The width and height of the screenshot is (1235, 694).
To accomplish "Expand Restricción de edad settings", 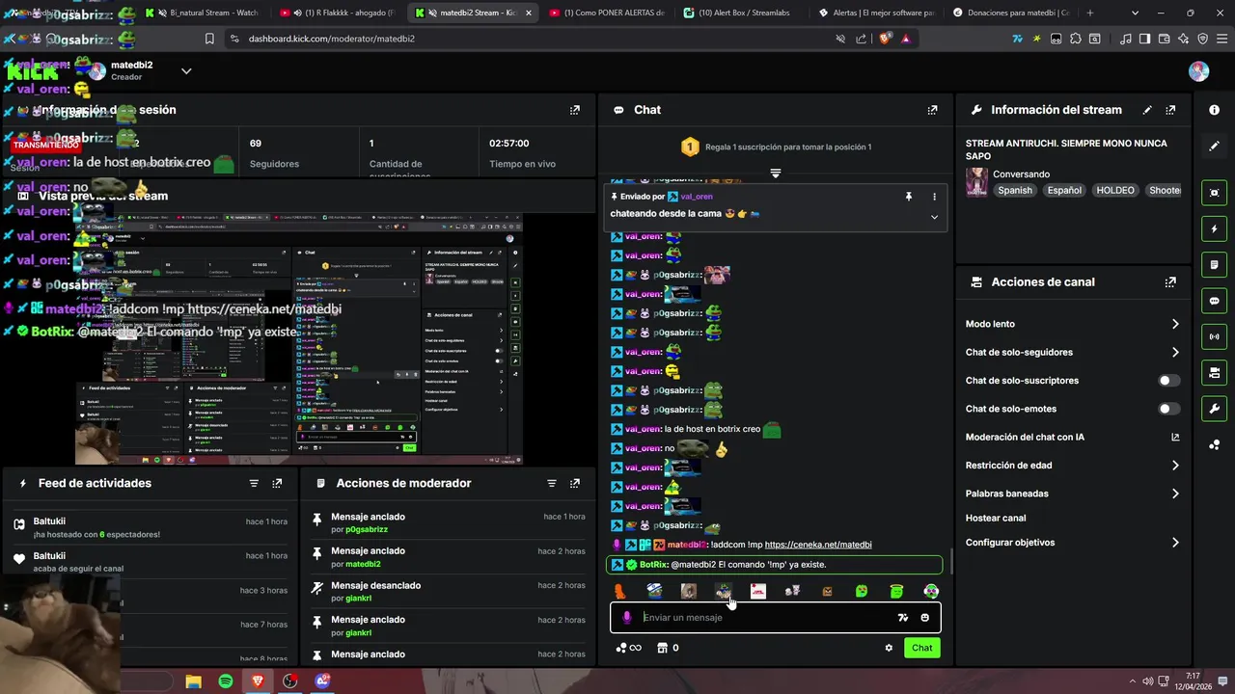I will click(1175, 466).
